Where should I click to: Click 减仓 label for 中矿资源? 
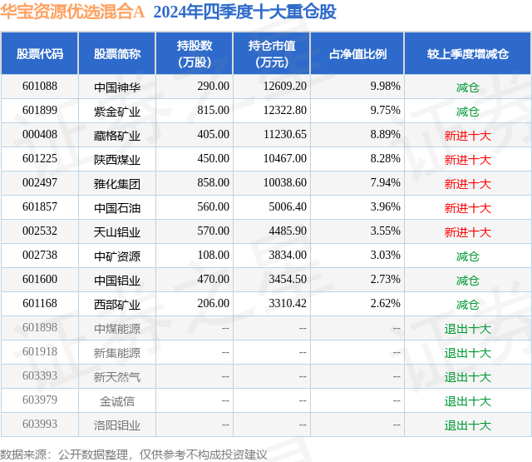click(467, 256)
